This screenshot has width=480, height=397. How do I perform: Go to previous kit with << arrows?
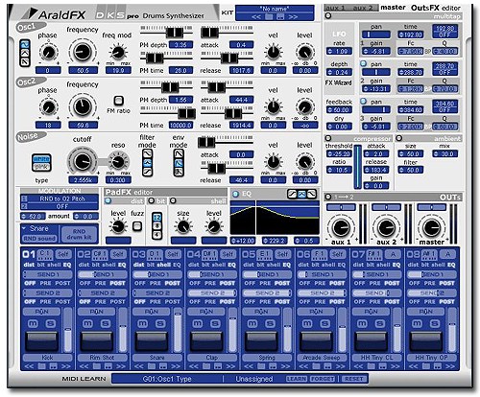coord(256,17)
